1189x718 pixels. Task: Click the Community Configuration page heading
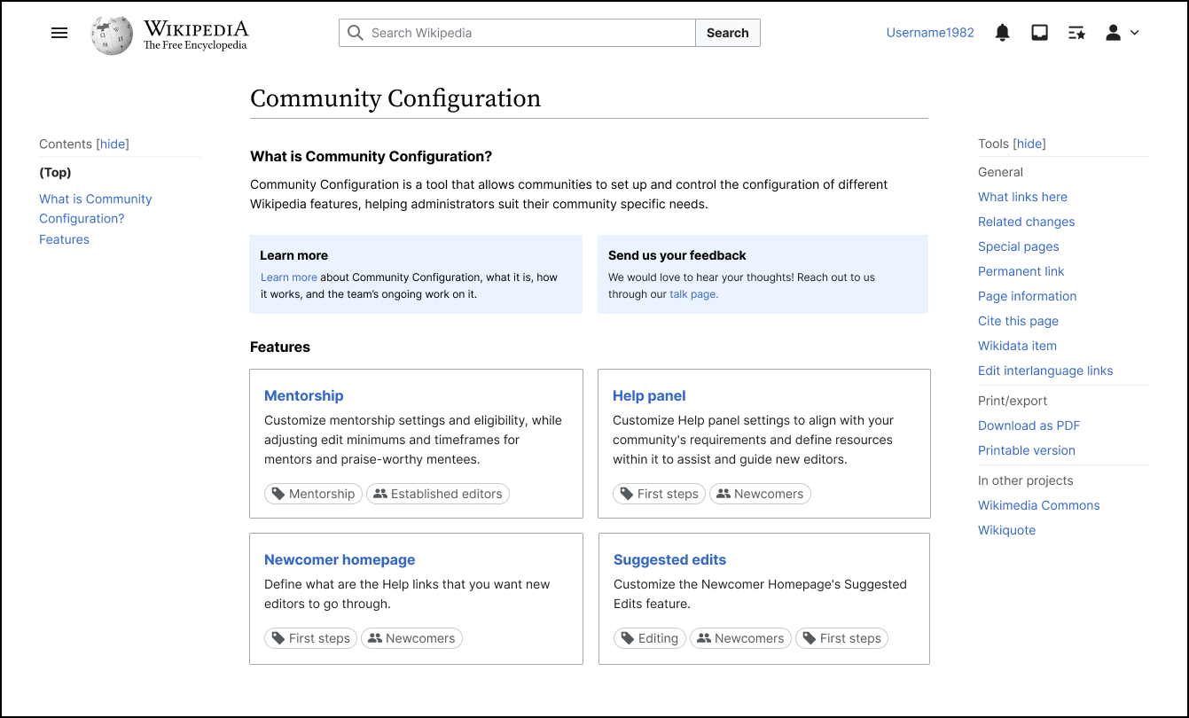pyautogui.click(x=395, y=98)
